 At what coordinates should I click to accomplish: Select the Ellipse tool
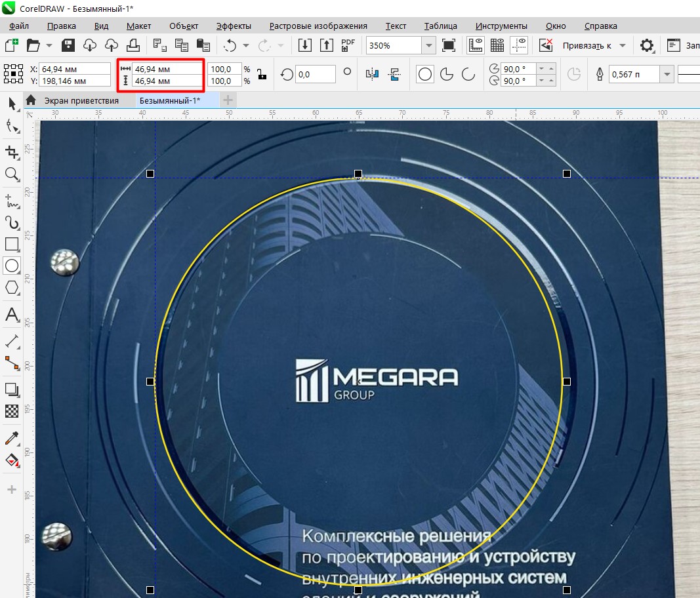point(12,266)
